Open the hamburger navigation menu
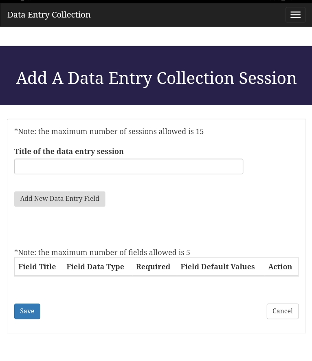312x361 pixels. click(295, 15)
